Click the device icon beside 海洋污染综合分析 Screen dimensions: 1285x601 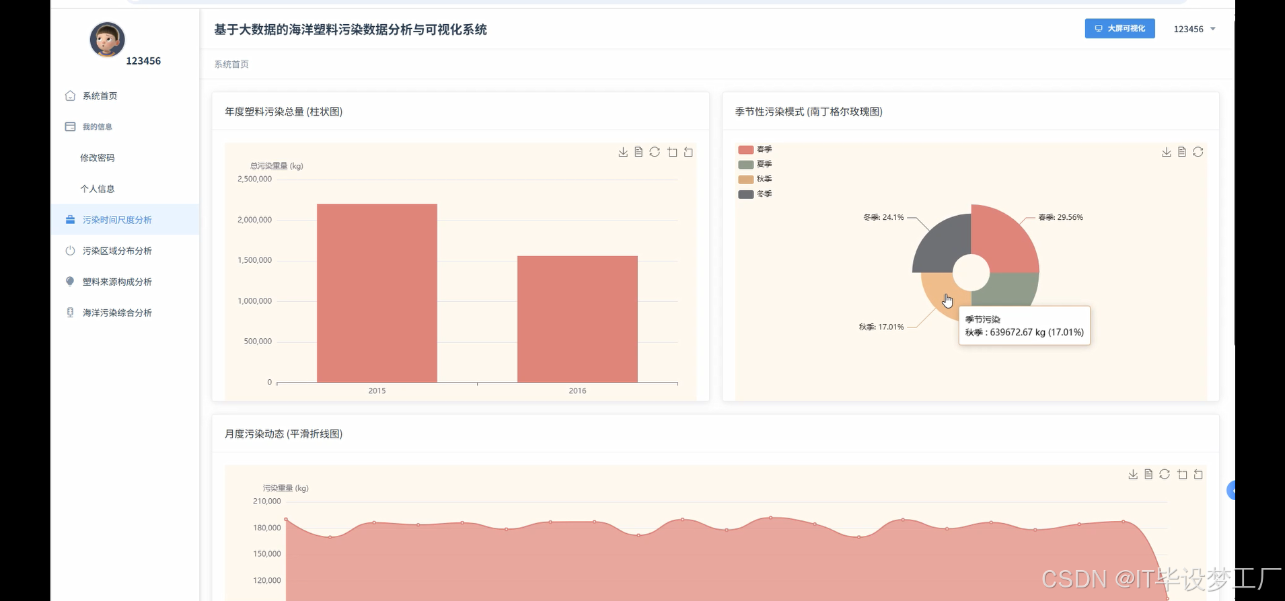(70, 313)
